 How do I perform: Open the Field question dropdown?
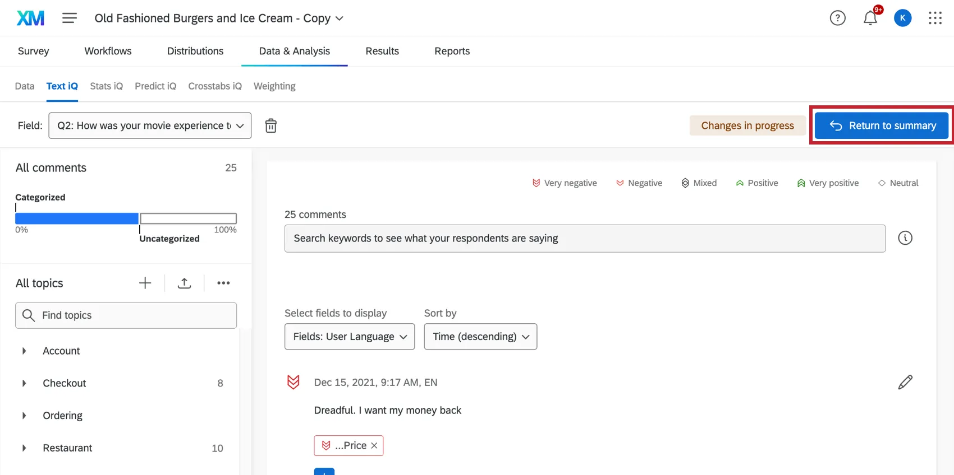click(150, 125)
